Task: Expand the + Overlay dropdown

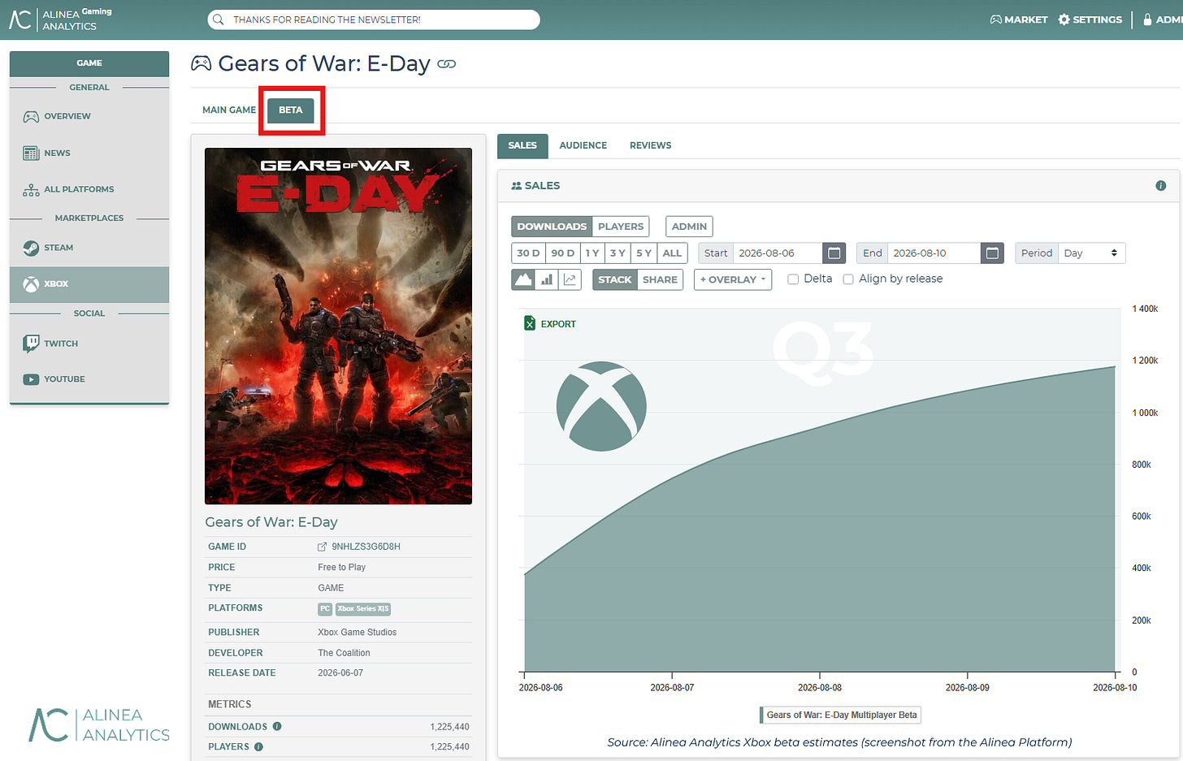Action: point(733,279)
